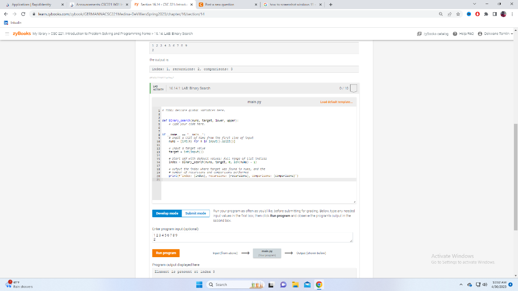Click the Run program button

click(x=166, y=253)
